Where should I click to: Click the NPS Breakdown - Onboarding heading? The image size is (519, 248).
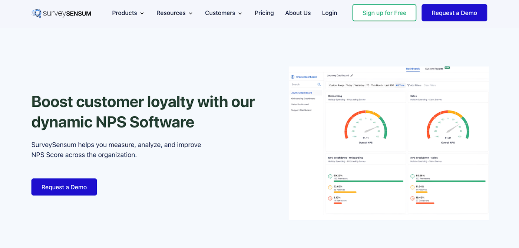coord(345,158)
